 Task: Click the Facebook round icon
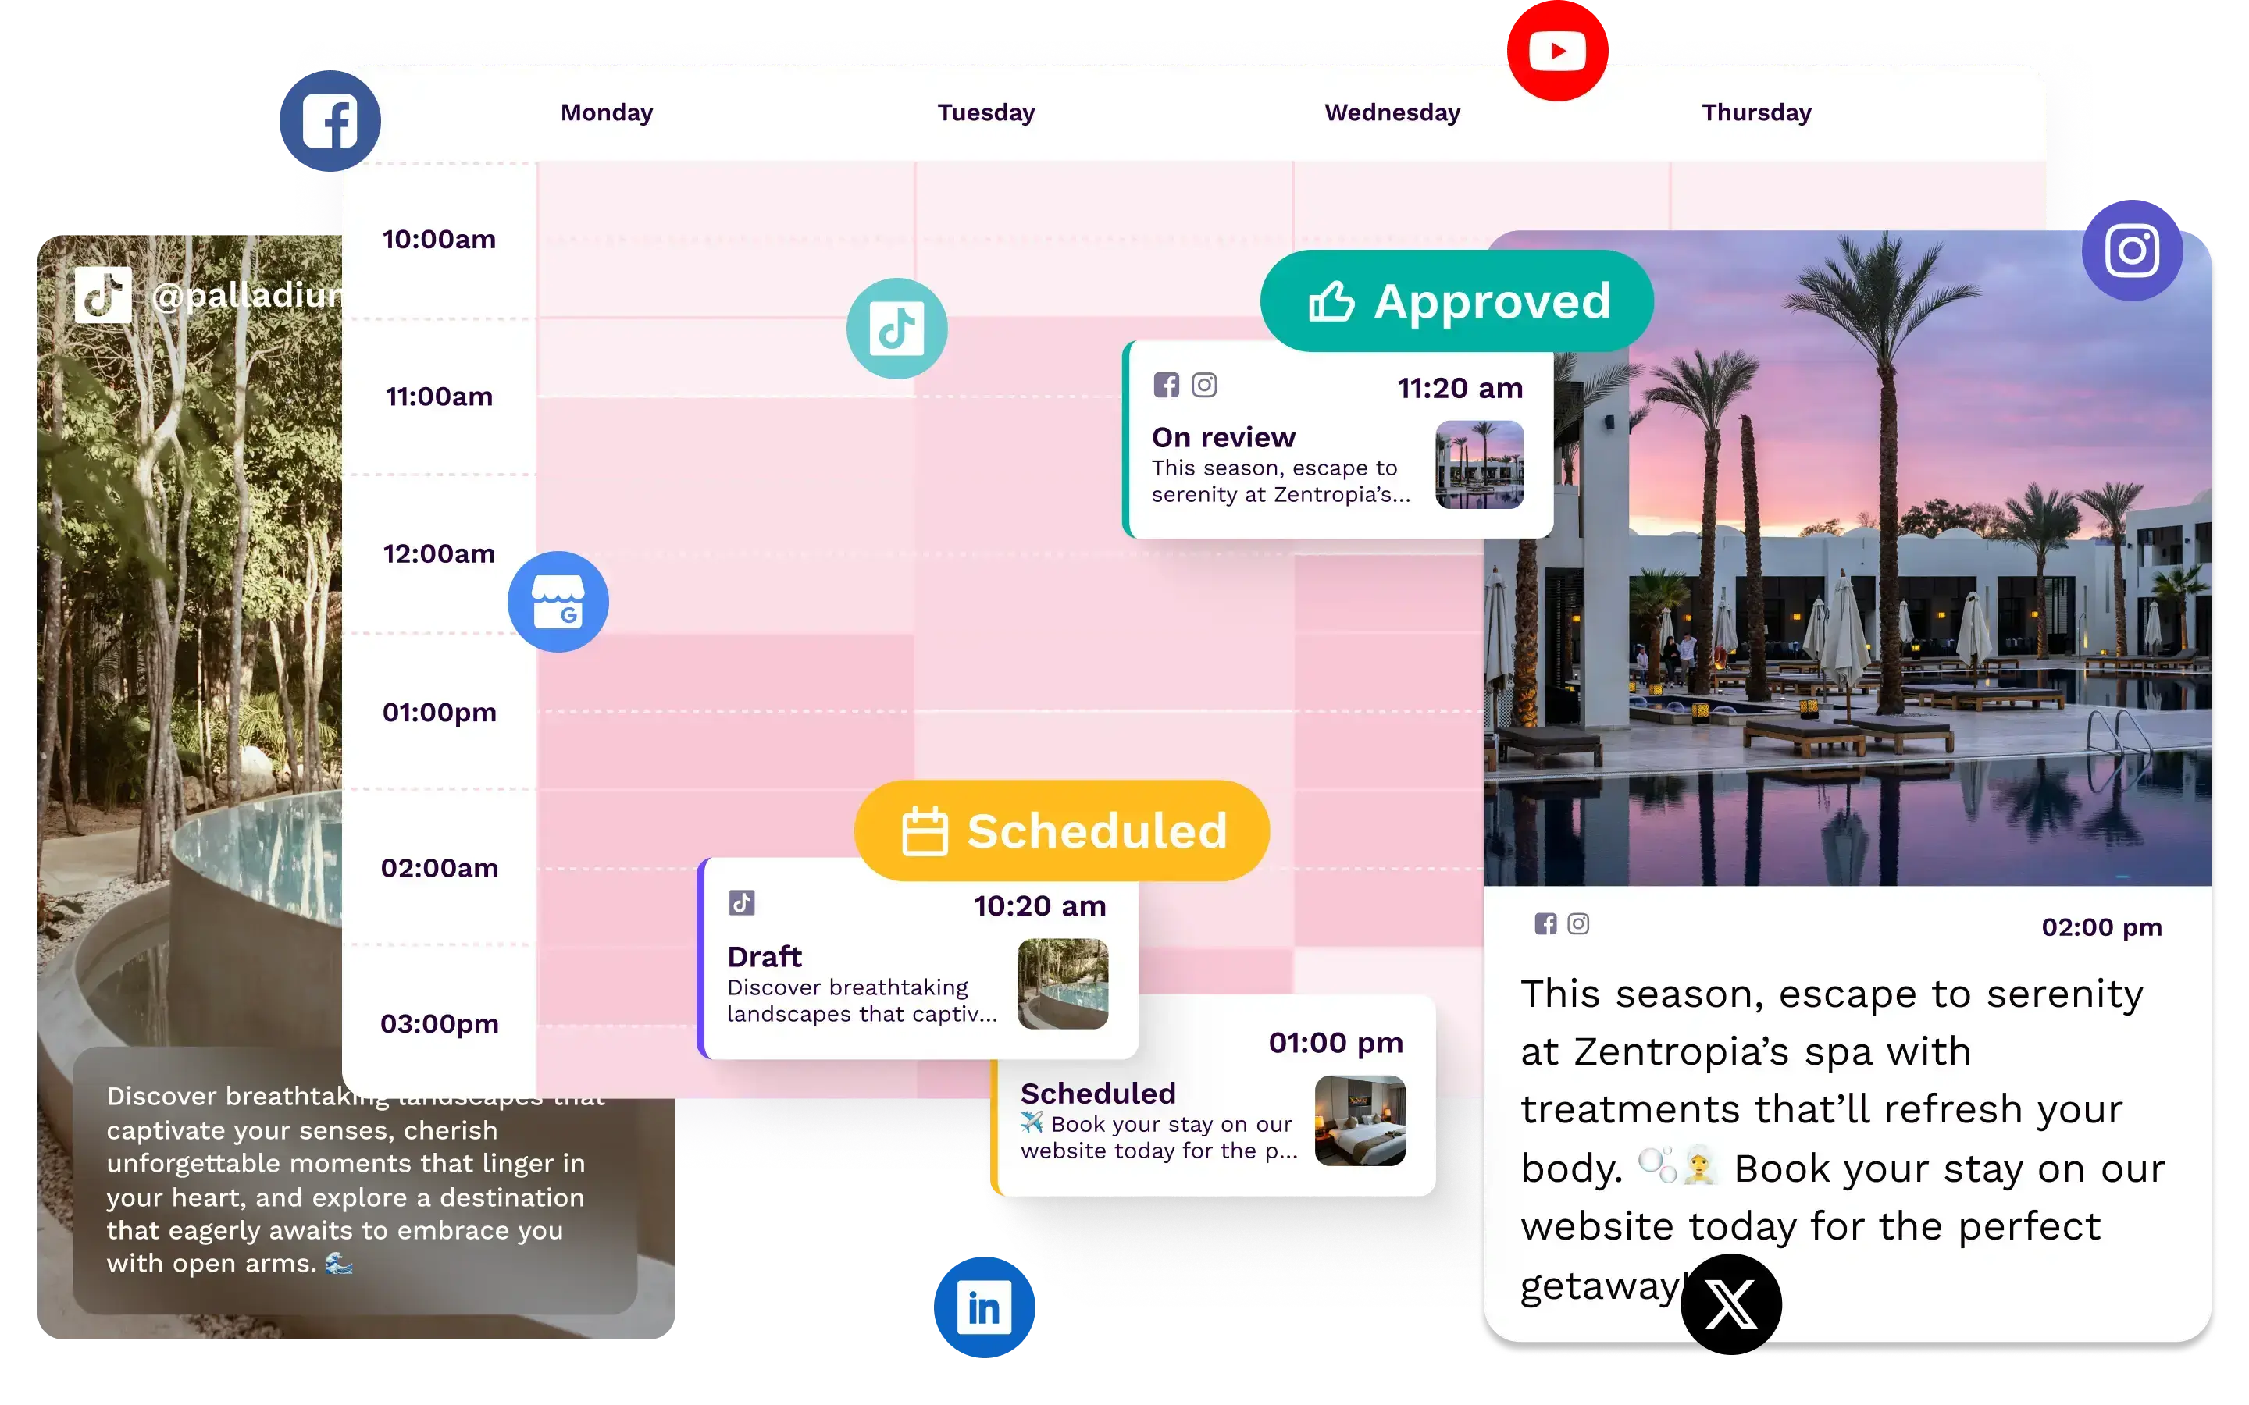330,121
